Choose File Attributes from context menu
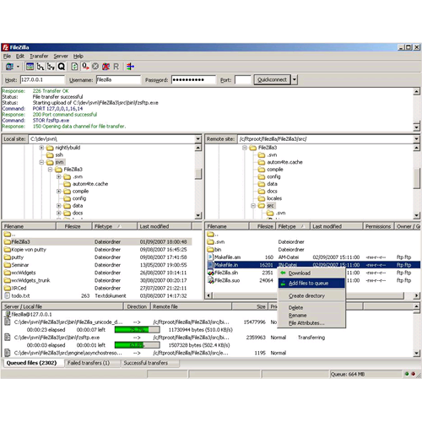422x422 pixels. coord(311,323)
